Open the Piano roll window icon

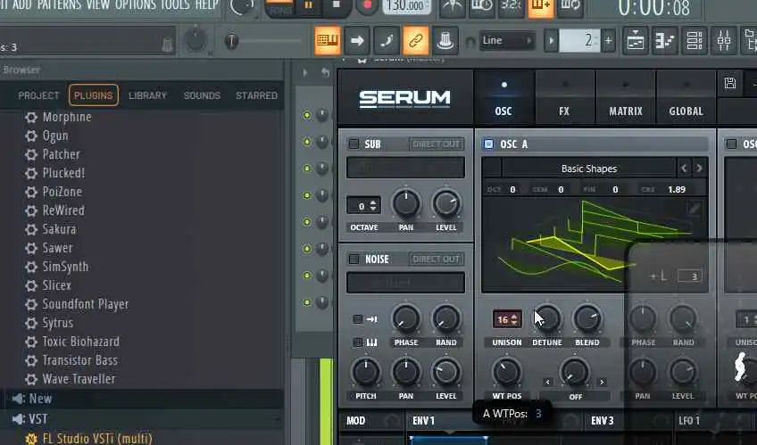click(665, 40)
